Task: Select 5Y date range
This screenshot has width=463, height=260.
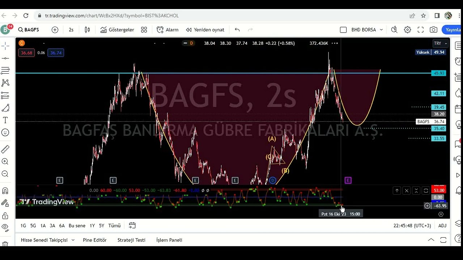Action: pyautogui.click(x=102, y=225)
